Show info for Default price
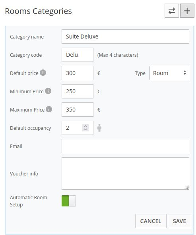This screenshot has height=235, width=196. 43,73
